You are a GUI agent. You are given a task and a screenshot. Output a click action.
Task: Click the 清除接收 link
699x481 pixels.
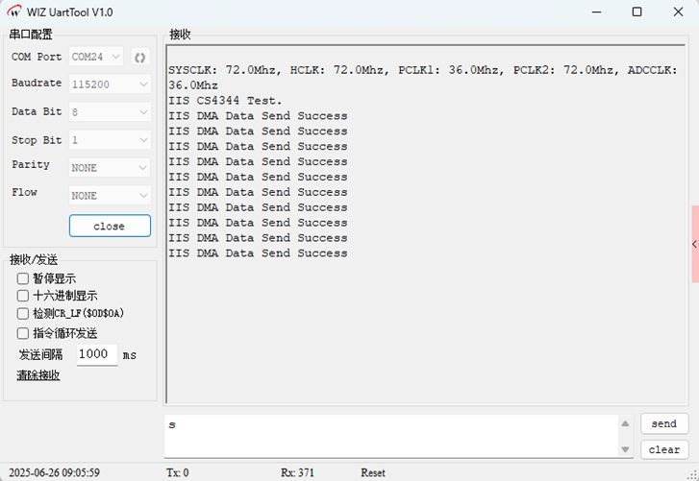point(38,375)
